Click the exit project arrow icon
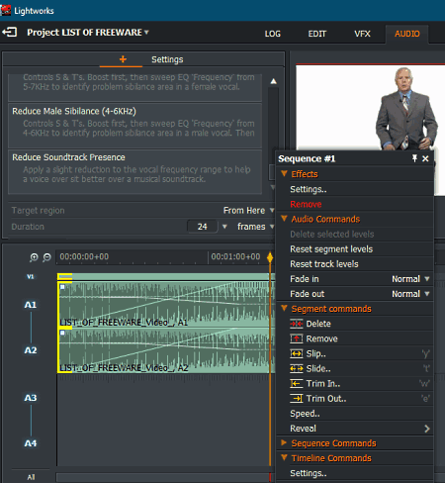 (10, 32)
